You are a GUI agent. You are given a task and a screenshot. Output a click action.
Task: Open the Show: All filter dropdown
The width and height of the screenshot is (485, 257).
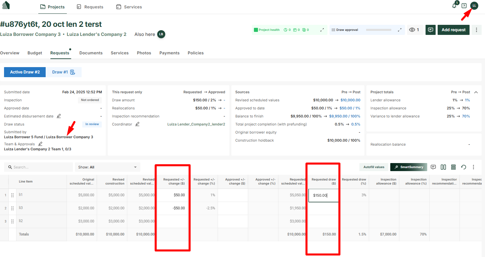tap(107, 167)
